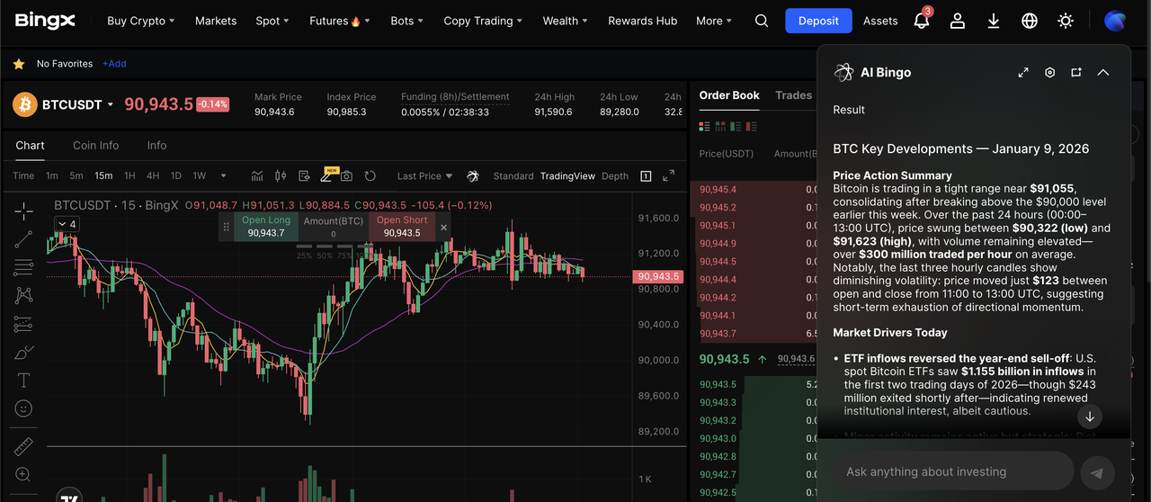Open the notifications bell
The height and width of the screenshot is (502, 1151).
[x=921, y=21]
